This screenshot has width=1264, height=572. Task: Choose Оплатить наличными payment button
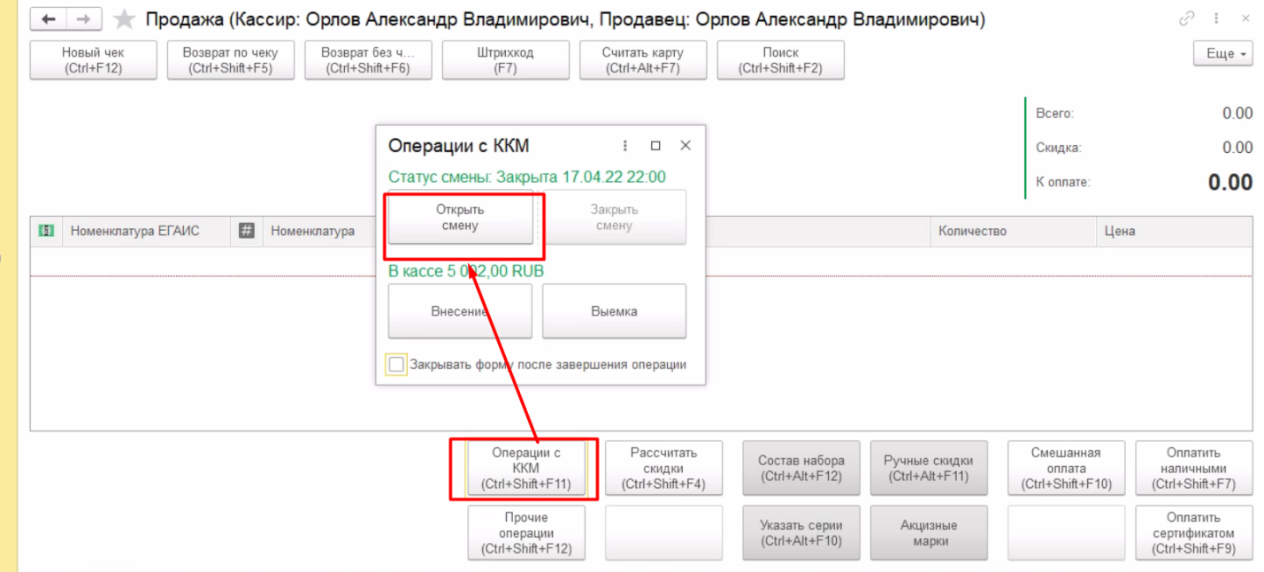(1193, 469)
